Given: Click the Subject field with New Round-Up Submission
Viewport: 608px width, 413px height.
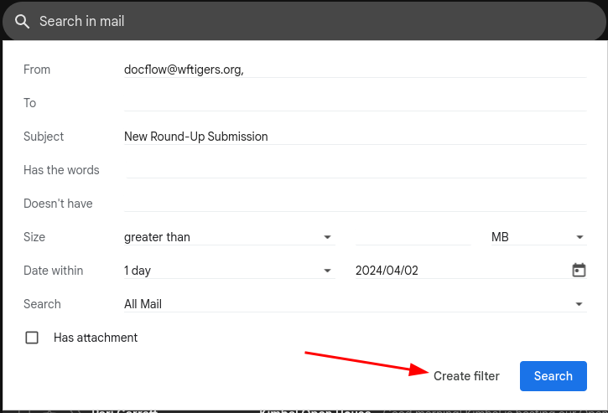Looking at the screenshot, I should point(356,137).
